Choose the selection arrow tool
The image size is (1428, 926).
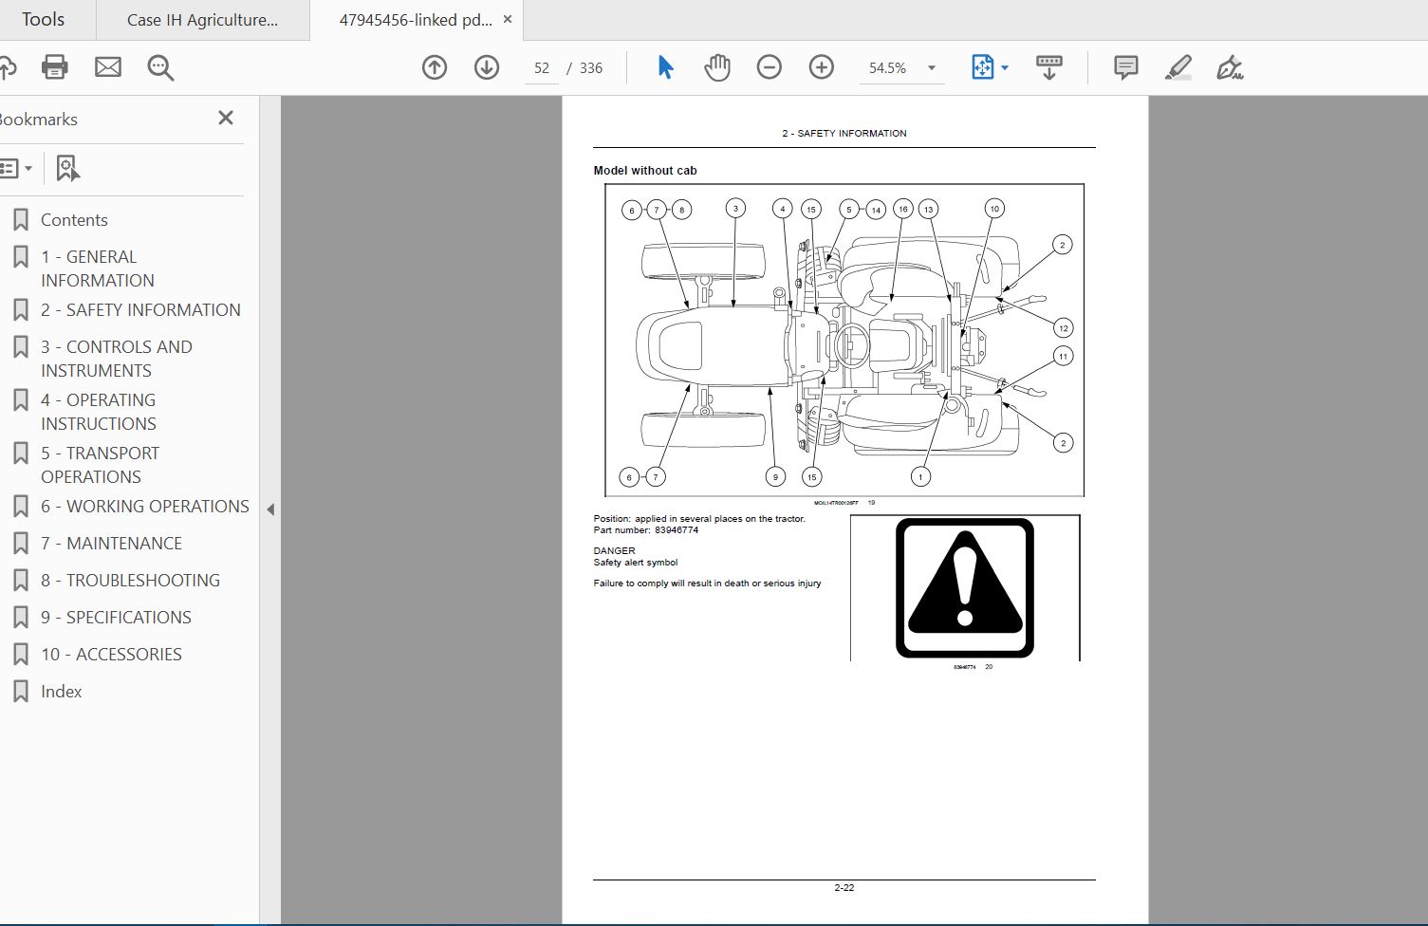(x=665, y=67)
